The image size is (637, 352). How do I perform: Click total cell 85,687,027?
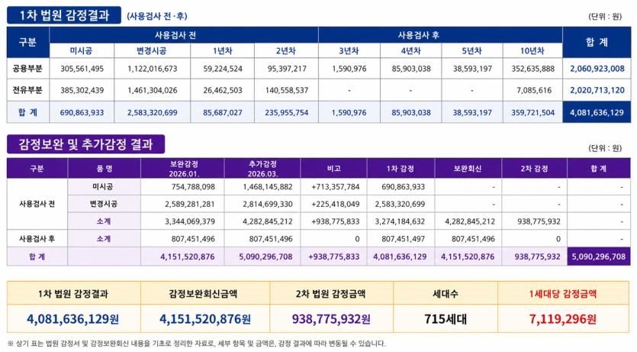click(x=223, y=112)
